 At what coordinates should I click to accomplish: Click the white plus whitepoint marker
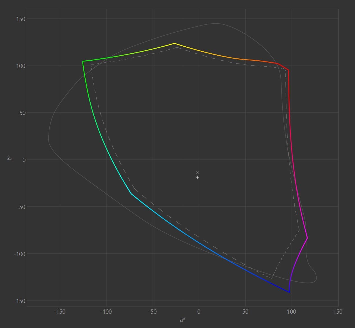click(x=197, y=177)
